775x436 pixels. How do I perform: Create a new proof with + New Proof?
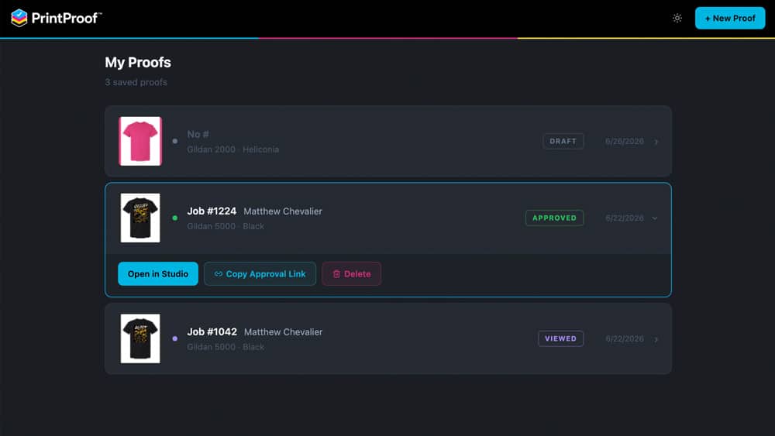[730, 18]
